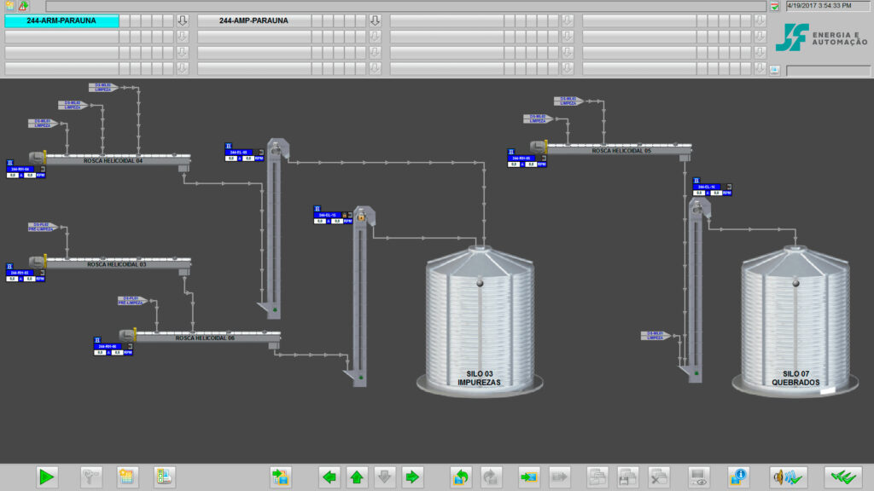
Task: Open the Silo 03 Impurezas silo
Action: (480, 321)
